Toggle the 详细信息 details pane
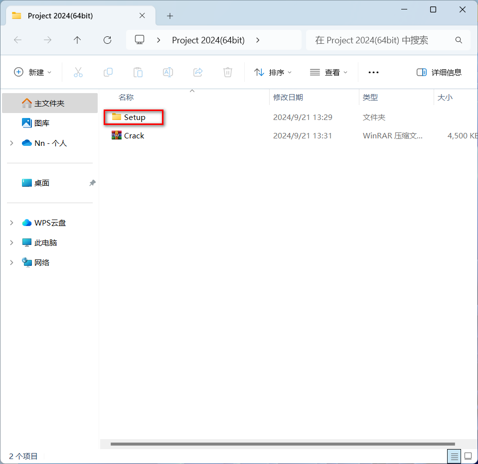 click(439, 72)
